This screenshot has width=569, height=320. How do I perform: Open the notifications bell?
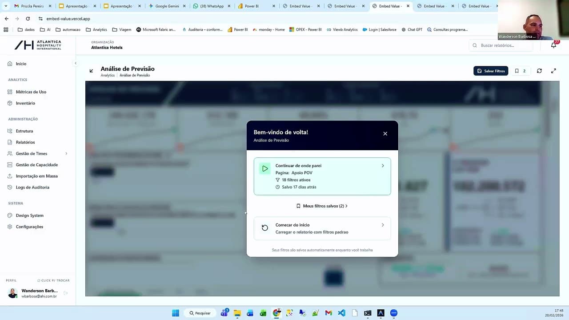pyautogui.click(x=553, y=45)
